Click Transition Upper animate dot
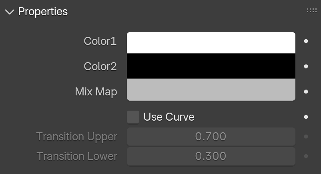The height and width of the screenshot is (174, 321). [306, 136]
